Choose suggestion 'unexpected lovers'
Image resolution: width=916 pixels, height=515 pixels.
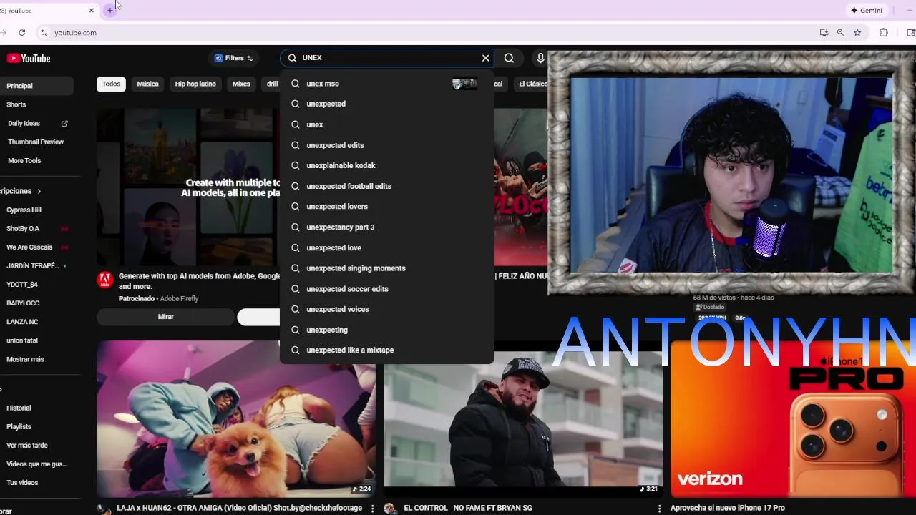[386, 207]
